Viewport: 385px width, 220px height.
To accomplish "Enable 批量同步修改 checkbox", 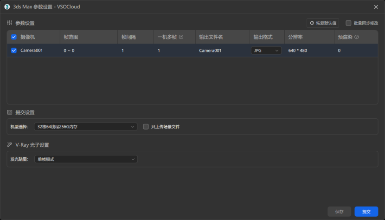I will (x=348, y=23).
